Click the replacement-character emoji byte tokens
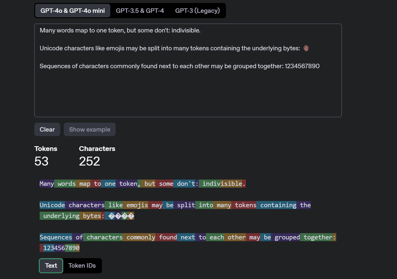The height and width of the screenshot is (279, 397). tap(121, 216)
